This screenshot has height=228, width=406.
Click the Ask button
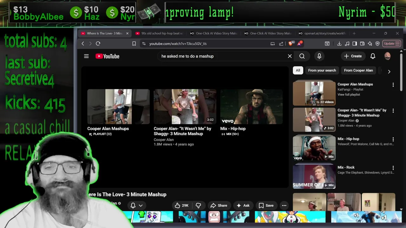point(243,206)
